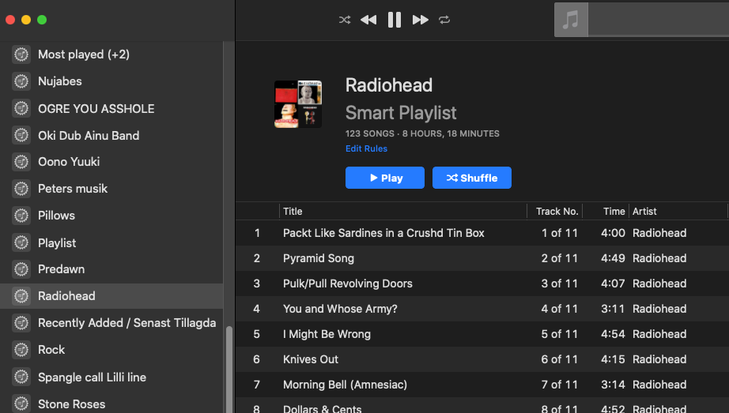729x413 pixels.
Task: Click the blue Shuffle button
Action: pos(472,178)
